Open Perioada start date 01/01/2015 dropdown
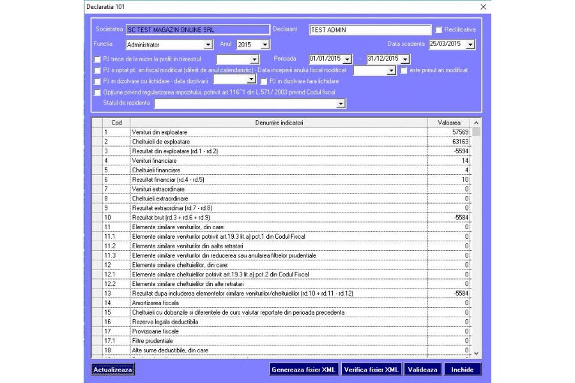The width and height of the screenshot is (575, 383). click(347, 59)
